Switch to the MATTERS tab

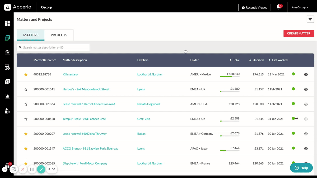point(31,35)
